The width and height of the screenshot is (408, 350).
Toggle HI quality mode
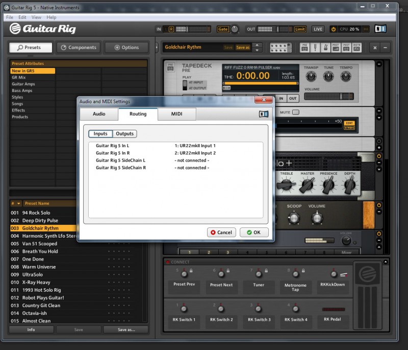366,29
